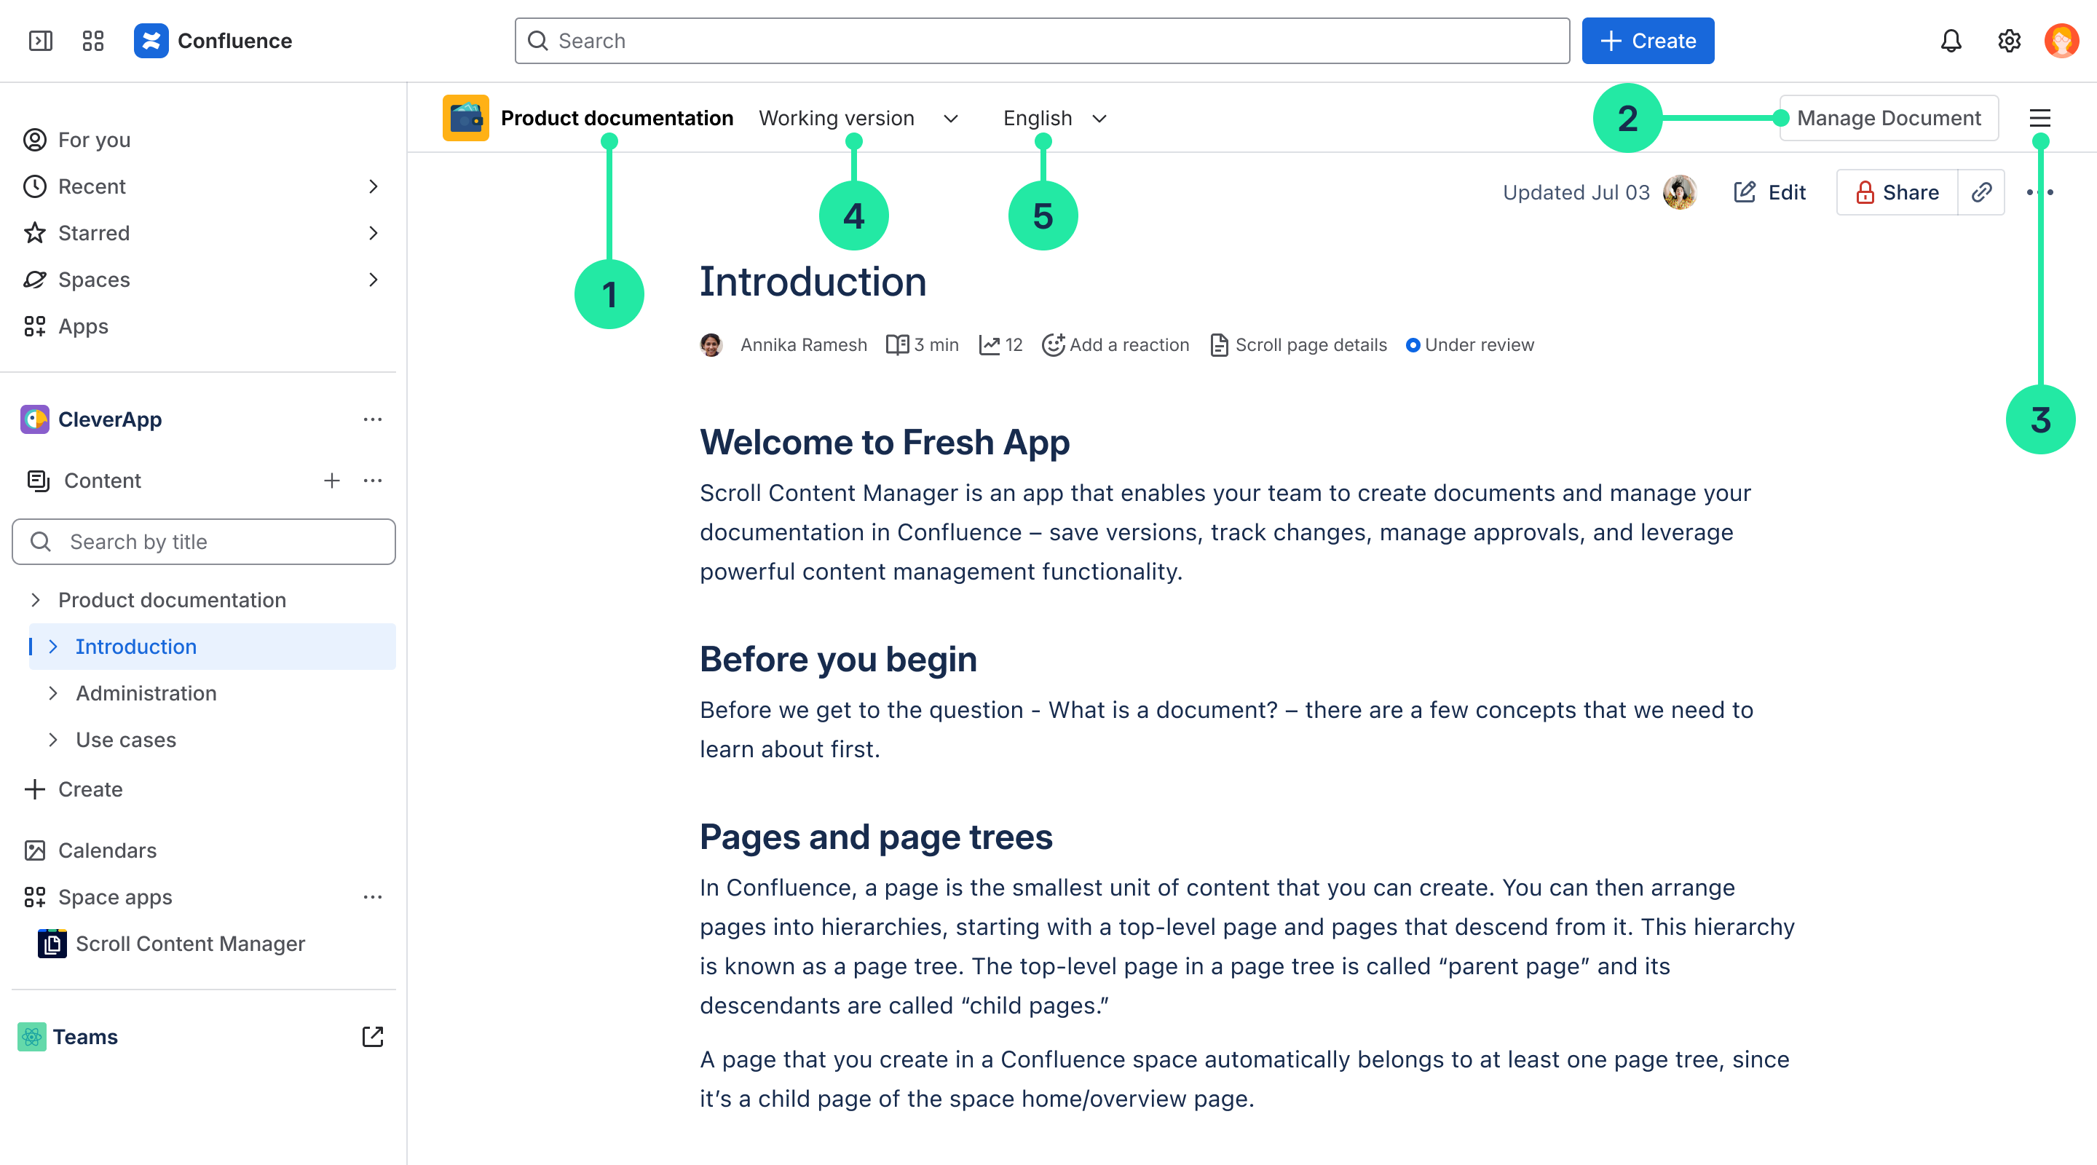Viewport: 2097px width, 1165px height.
Task: Click Create at bottom of page tree
Action: pyautogui.click(x=74, y=789)
